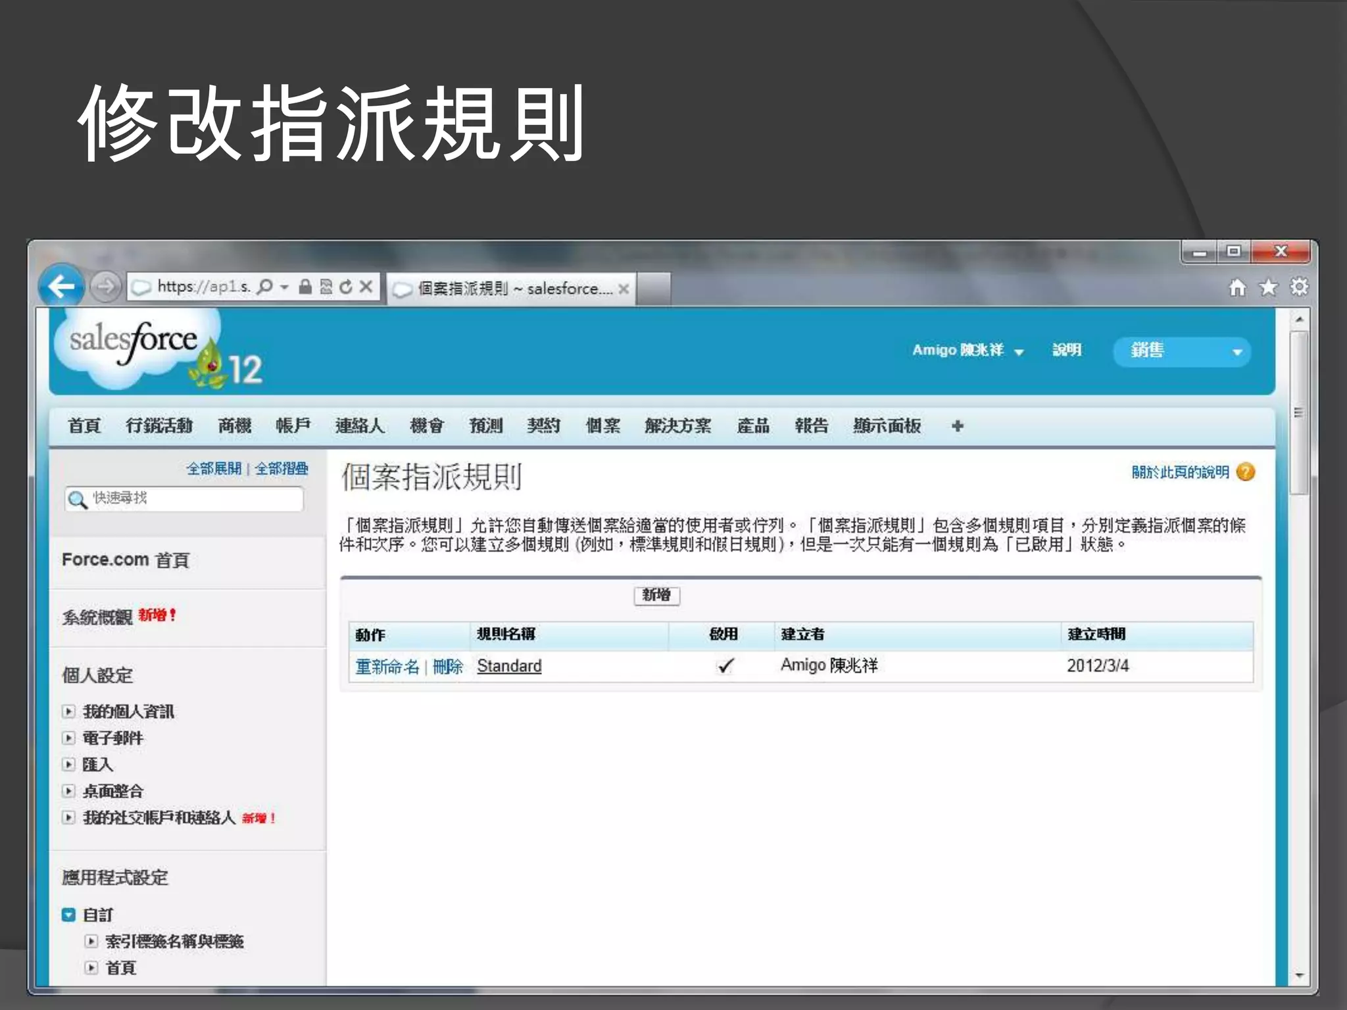Open the 顯示面板 tab
Screen dimensions: 1347x1010
(x=887, y=426)
